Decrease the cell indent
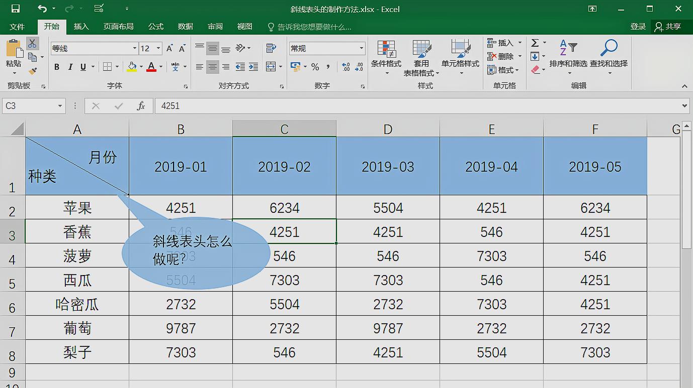The width and height of the screenshot is (693, 388). [x=240, y=67]
